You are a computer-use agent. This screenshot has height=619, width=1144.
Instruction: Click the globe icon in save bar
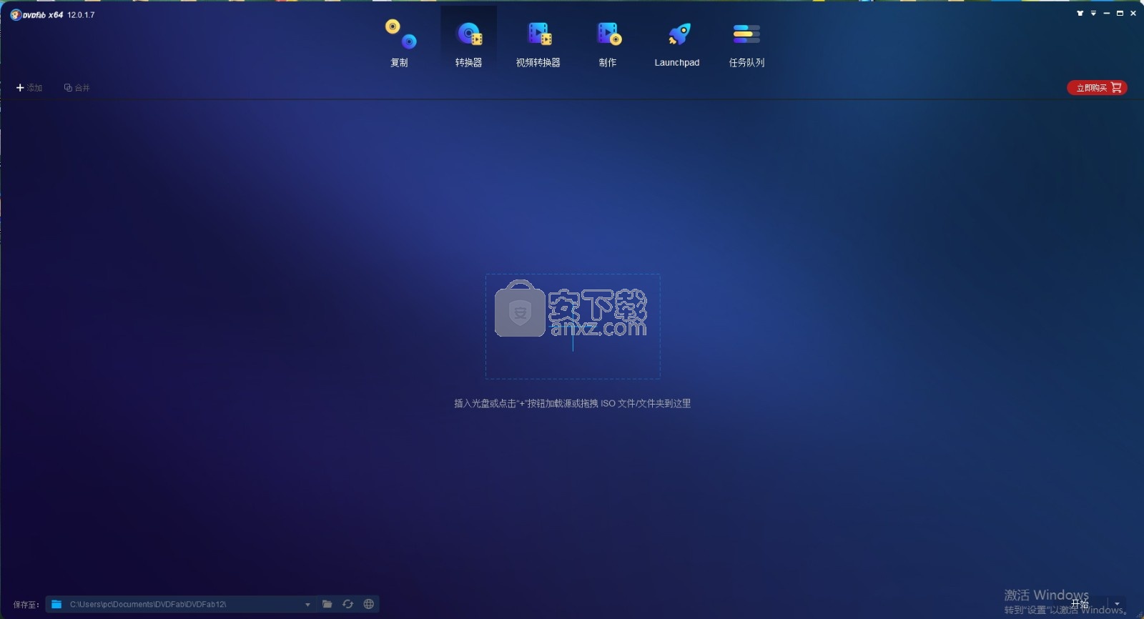pyautogui.click(x=368, y=605)
